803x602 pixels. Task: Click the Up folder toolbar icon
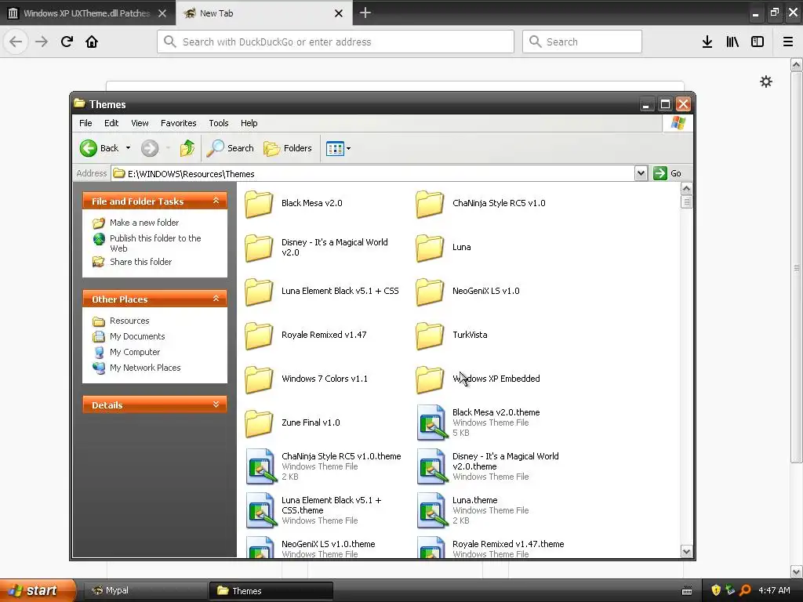pyautogui.click(x=187, y=148)
